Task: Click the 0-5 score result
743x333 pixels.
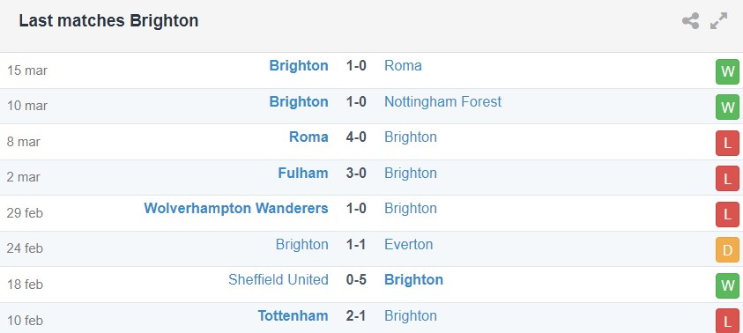Action: [x=356, y=280]
